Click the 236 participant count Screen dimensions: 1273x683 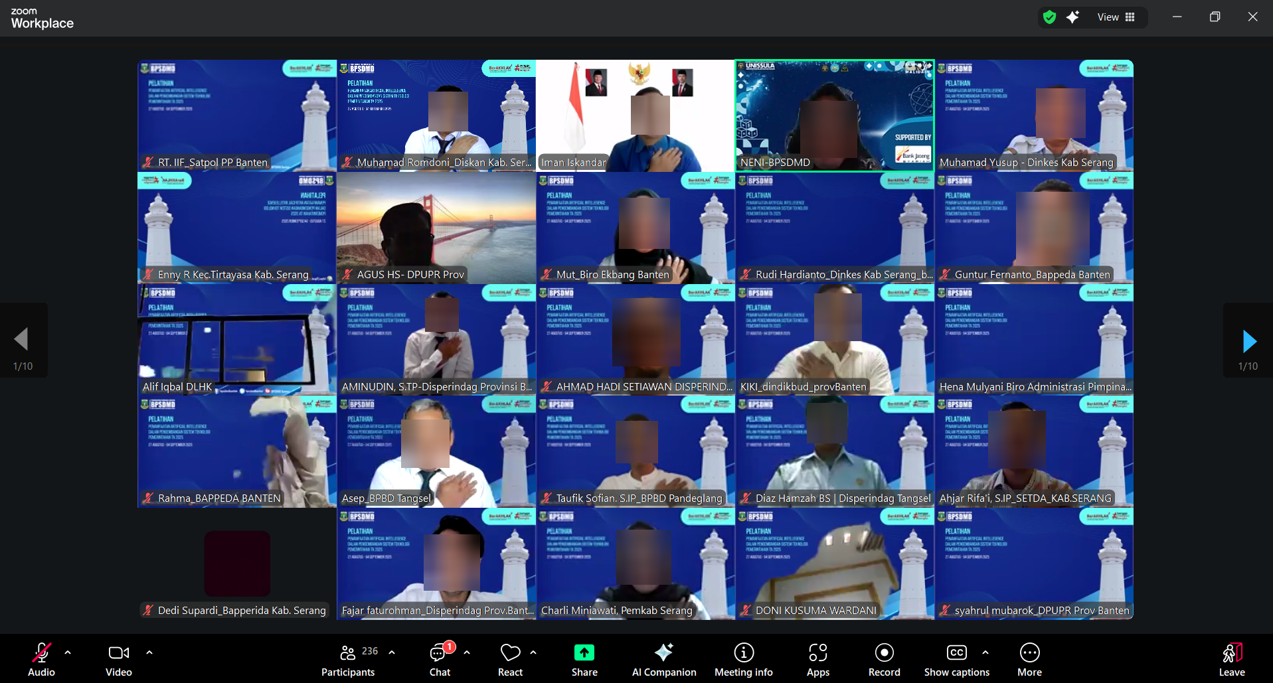[370, 651]
